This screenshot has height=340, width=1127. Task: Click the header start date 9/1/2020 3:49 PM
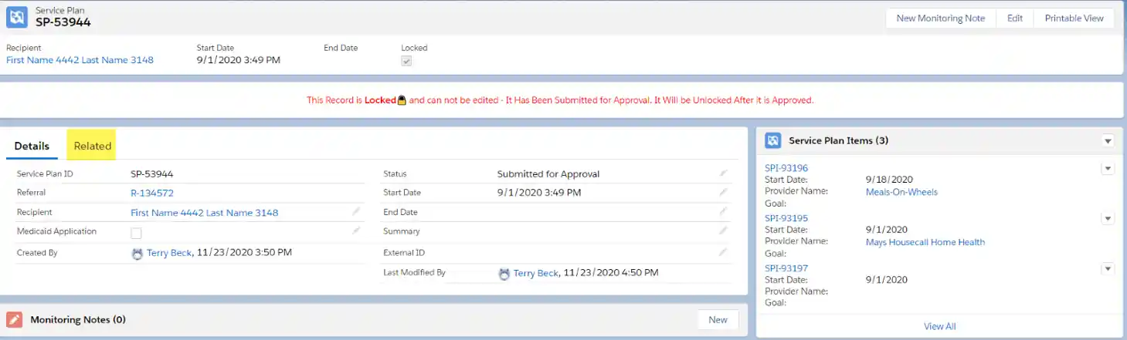pyautogui.click(x=239, y=60)
